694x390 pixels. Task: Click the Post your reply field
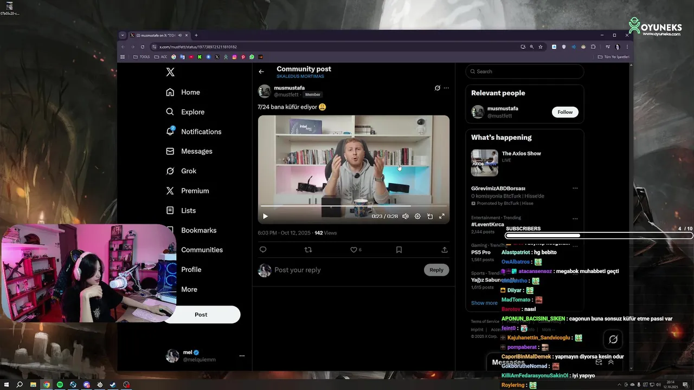[x=347, y=270]
